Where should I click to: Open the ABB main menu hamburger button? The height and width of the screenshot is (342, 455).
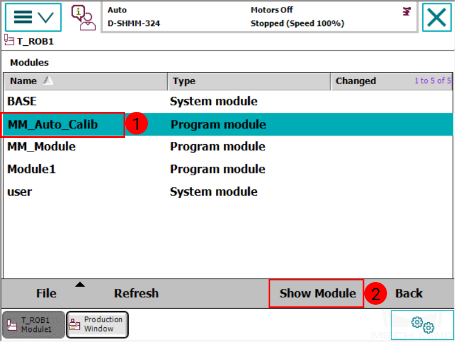tap(33, 17)
